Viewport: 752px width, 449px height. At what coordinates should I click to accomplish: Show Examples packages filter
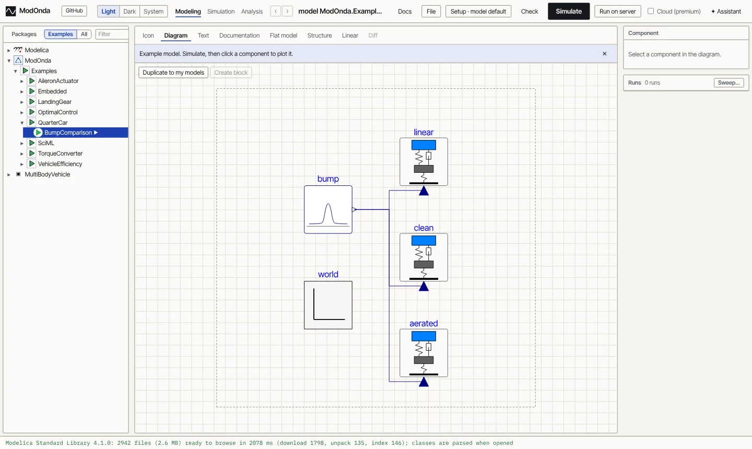tap(61, 34)
